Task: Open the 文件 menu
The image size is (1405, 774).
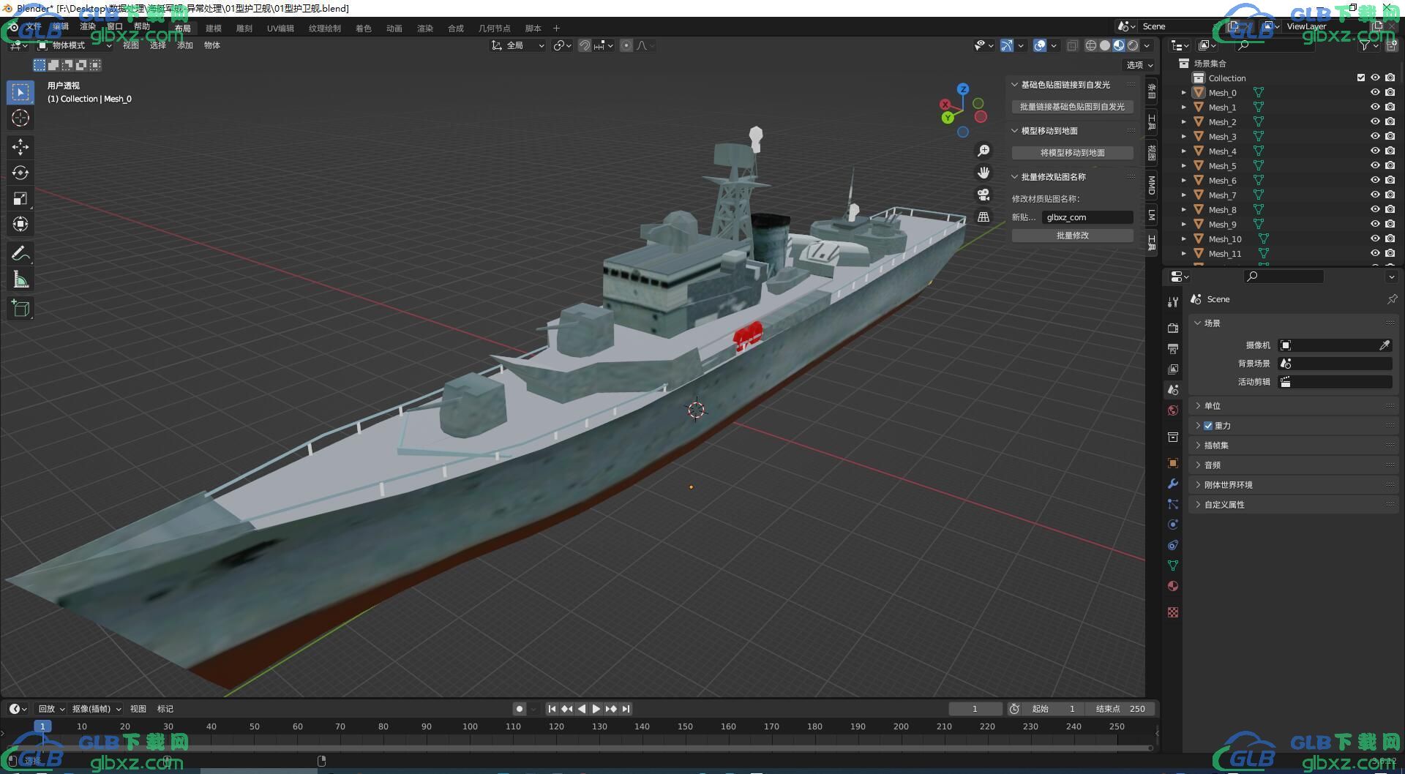Action: tap(34, 27)
